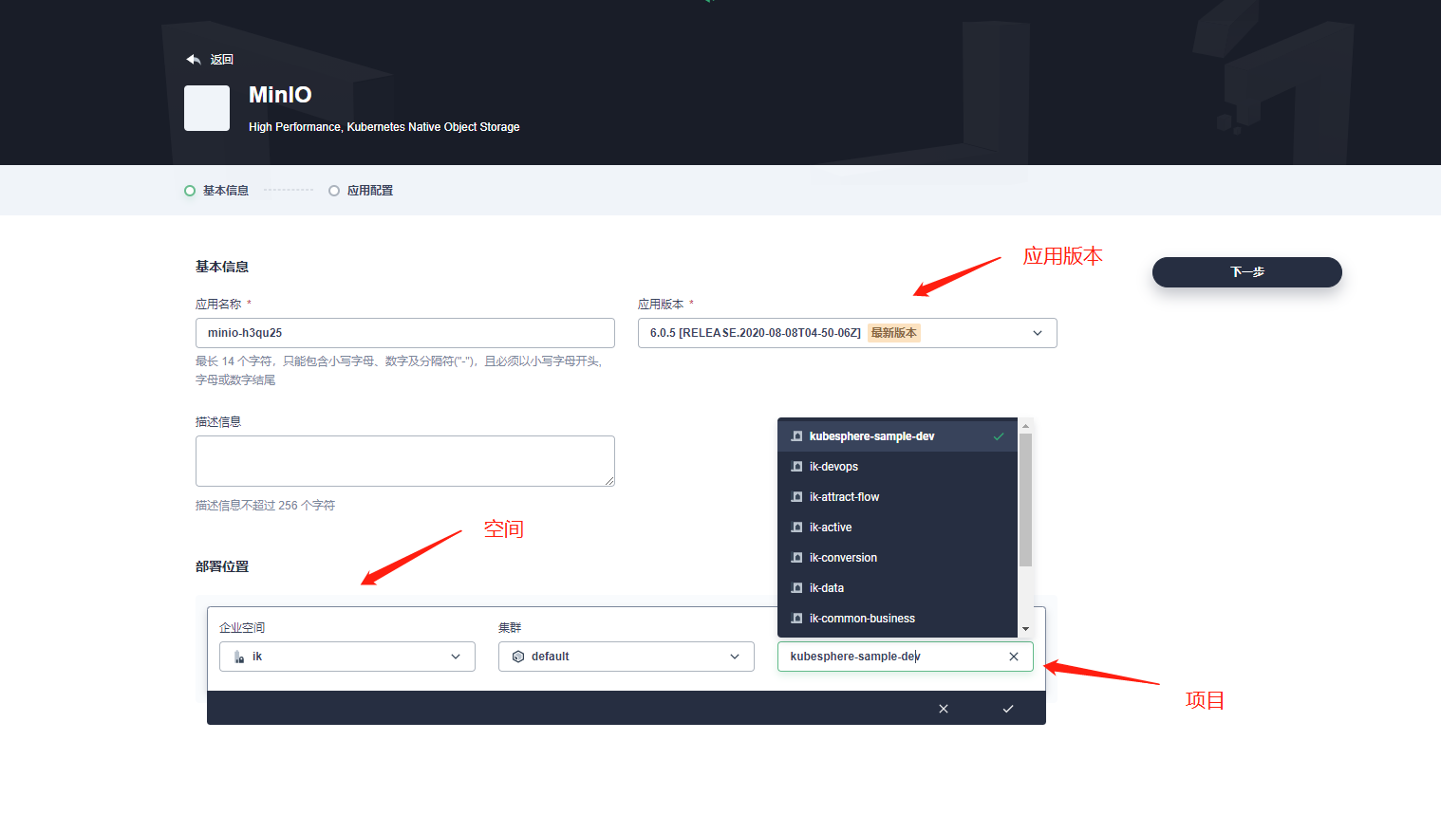Viewport: 1441px width, 833px height.
Task: Click the 最新版本 latest version badge
Action: [x=893, y=332]
